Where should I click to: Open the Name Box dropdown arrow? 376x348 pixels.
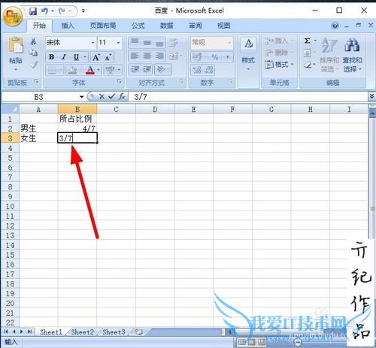(81, 97)
